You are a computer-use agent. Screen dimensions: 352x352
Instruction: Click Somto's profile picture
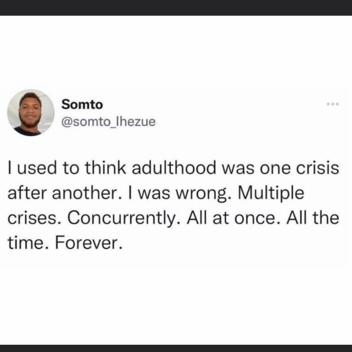[x=30, y=113]
